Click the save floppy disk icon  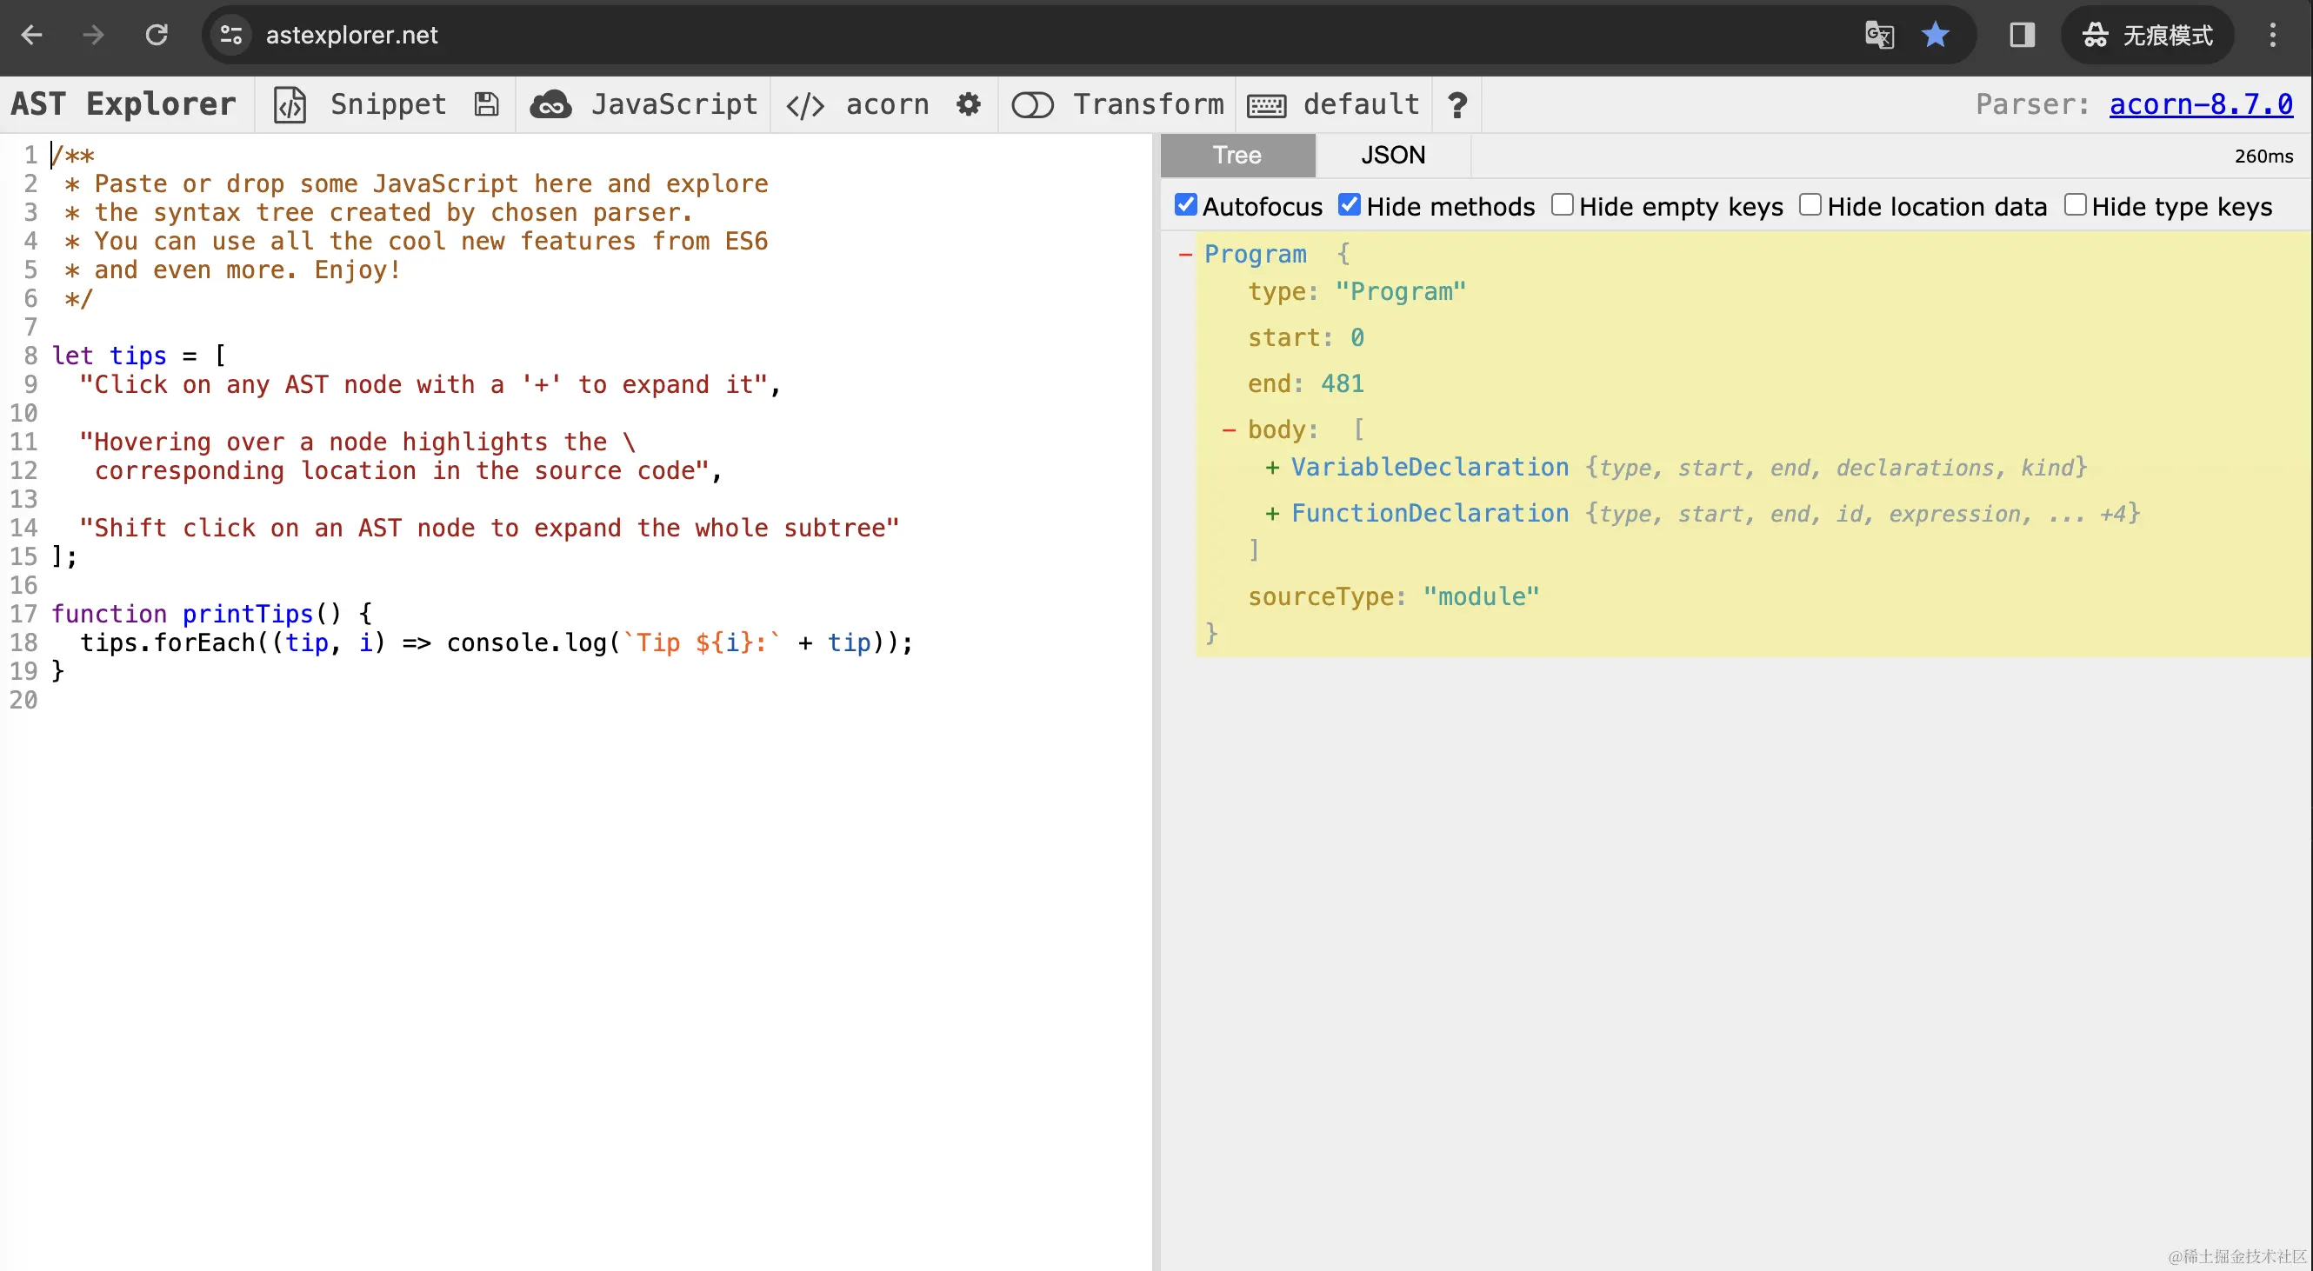click(x=486, y=105)
